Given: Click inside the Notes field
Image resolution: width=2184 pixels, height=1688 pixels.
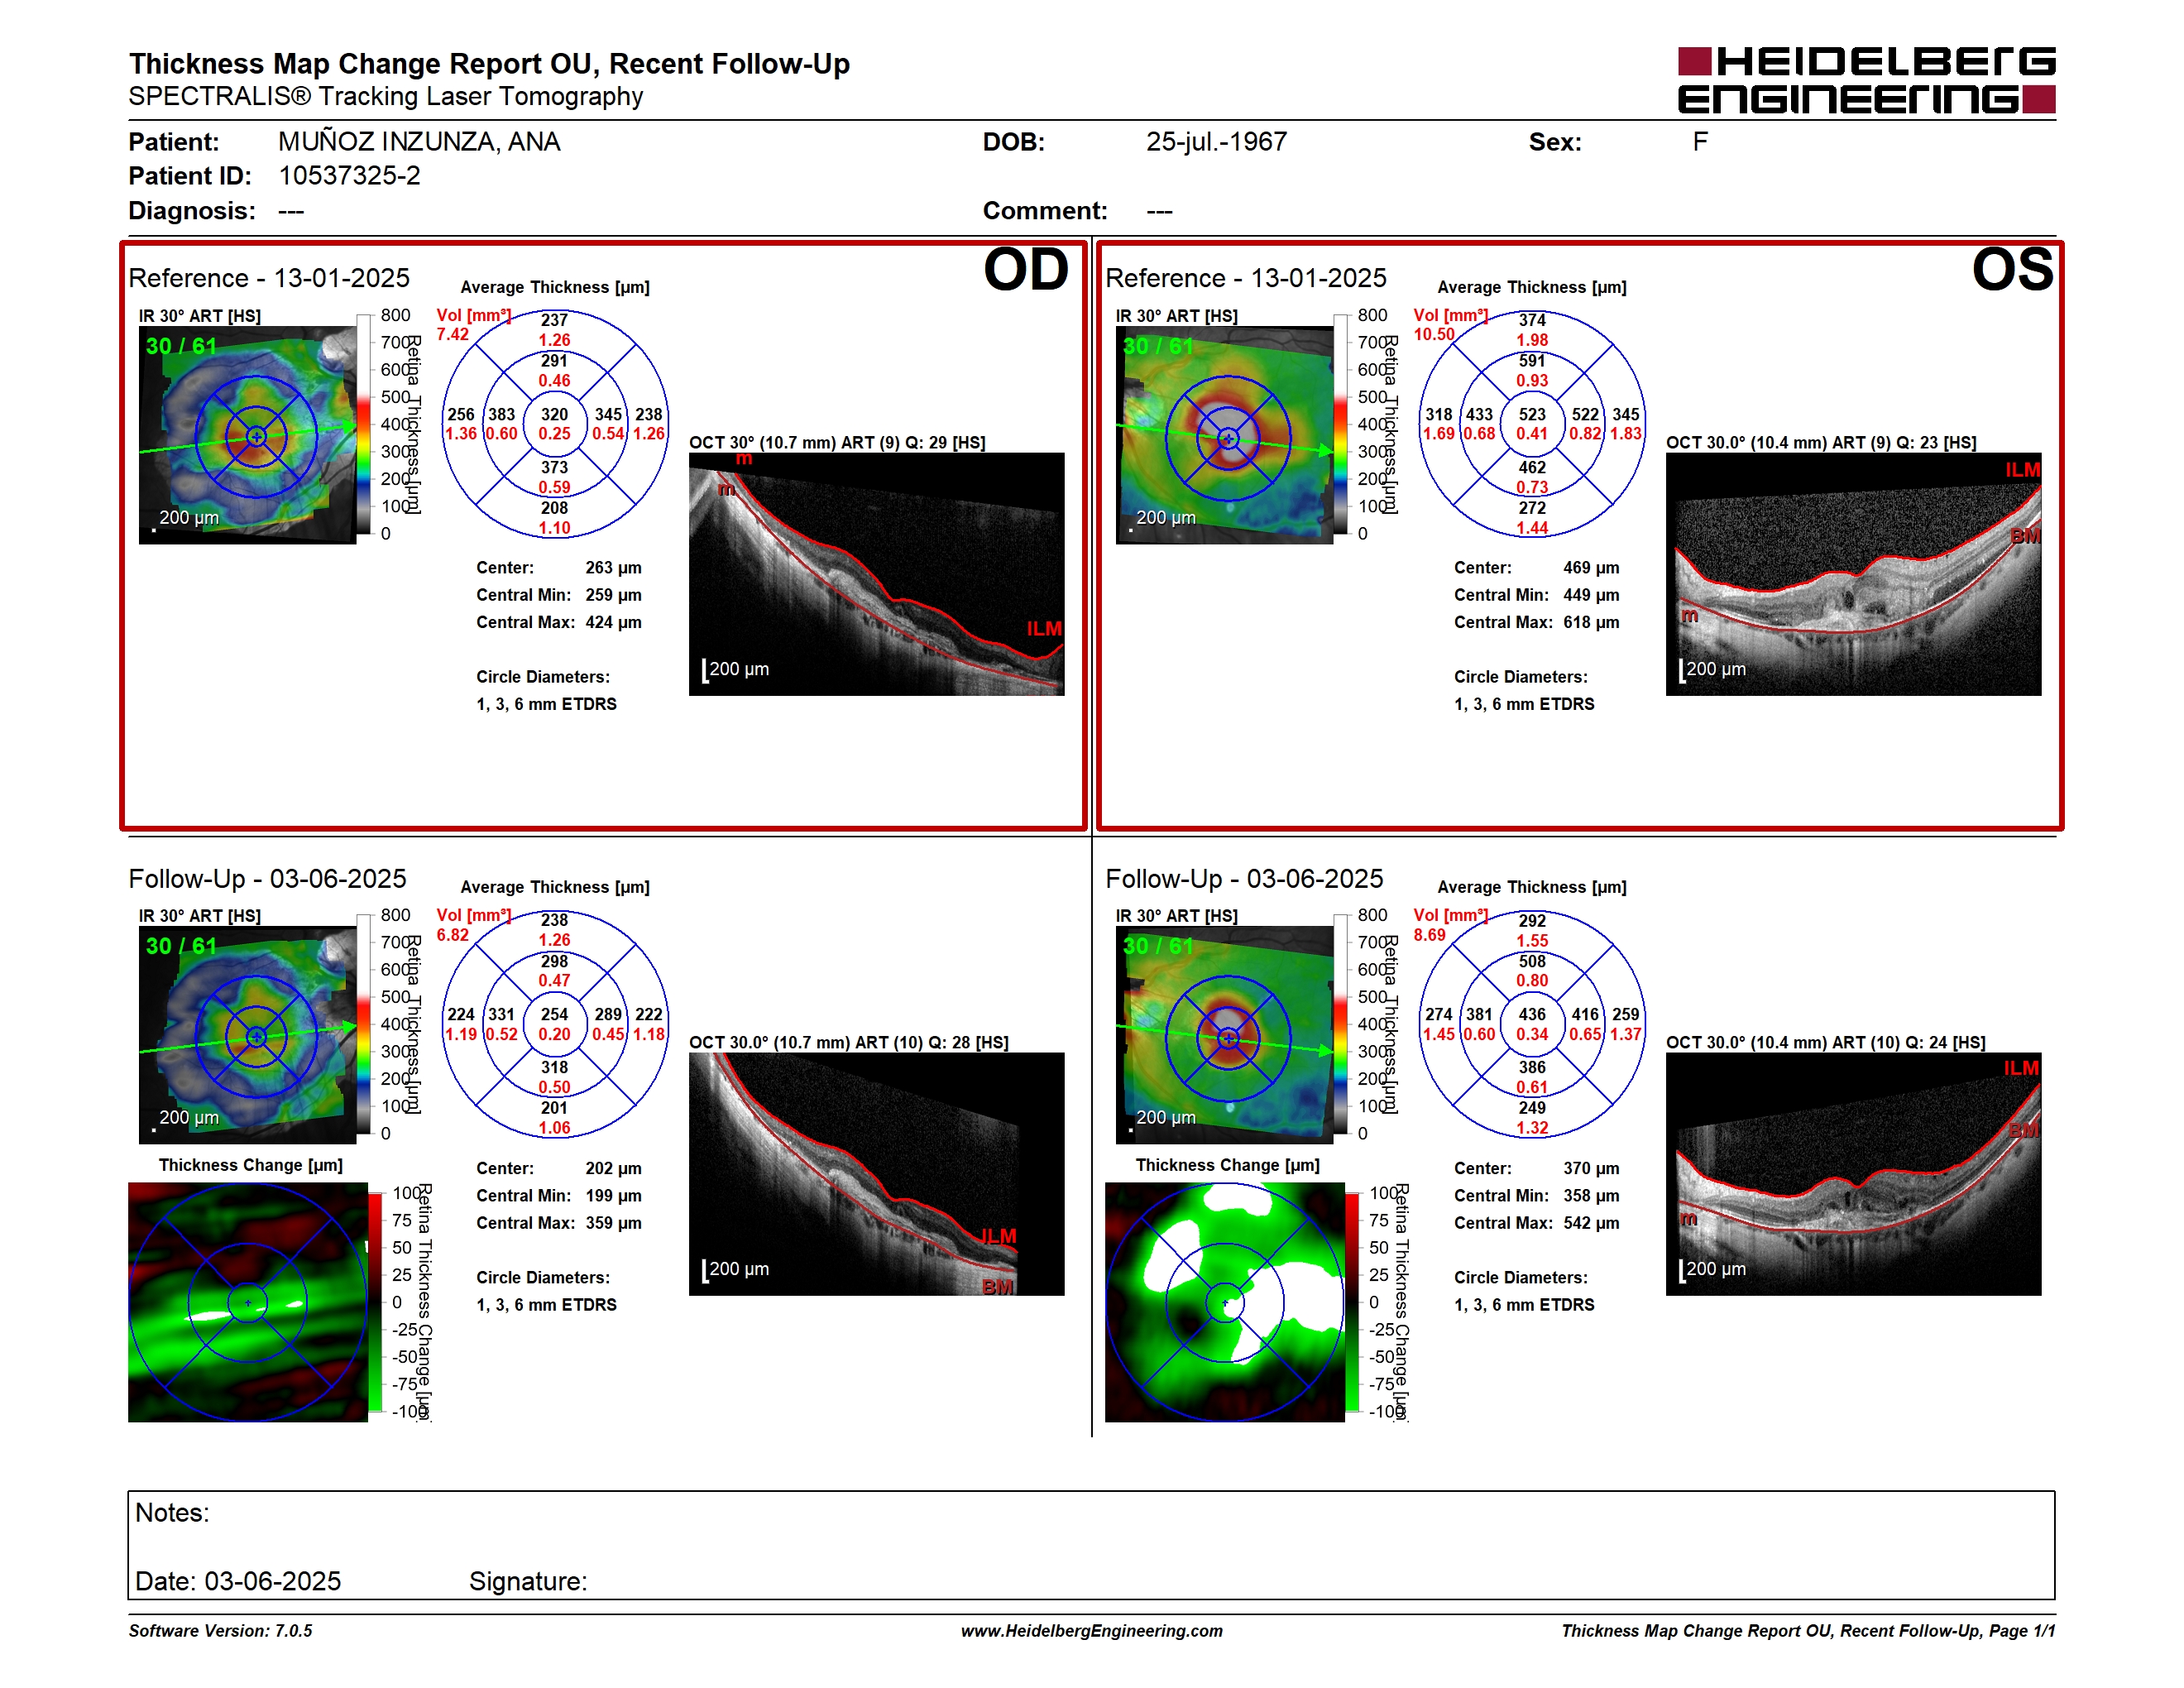Looking at the screenshot, I should click(1091, 1545).
